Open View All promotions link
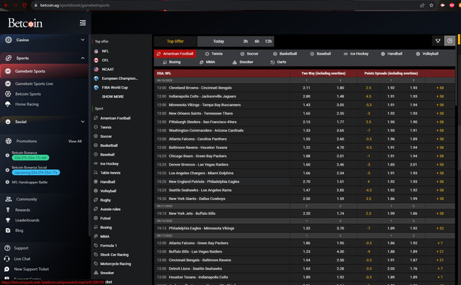Image resolution: width=461 pixels, height=285 pixels. pos(75,141)
